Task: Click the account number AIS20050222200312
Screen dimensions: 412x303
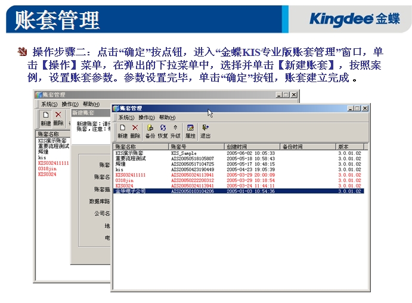Action: (x=193, y=180)
